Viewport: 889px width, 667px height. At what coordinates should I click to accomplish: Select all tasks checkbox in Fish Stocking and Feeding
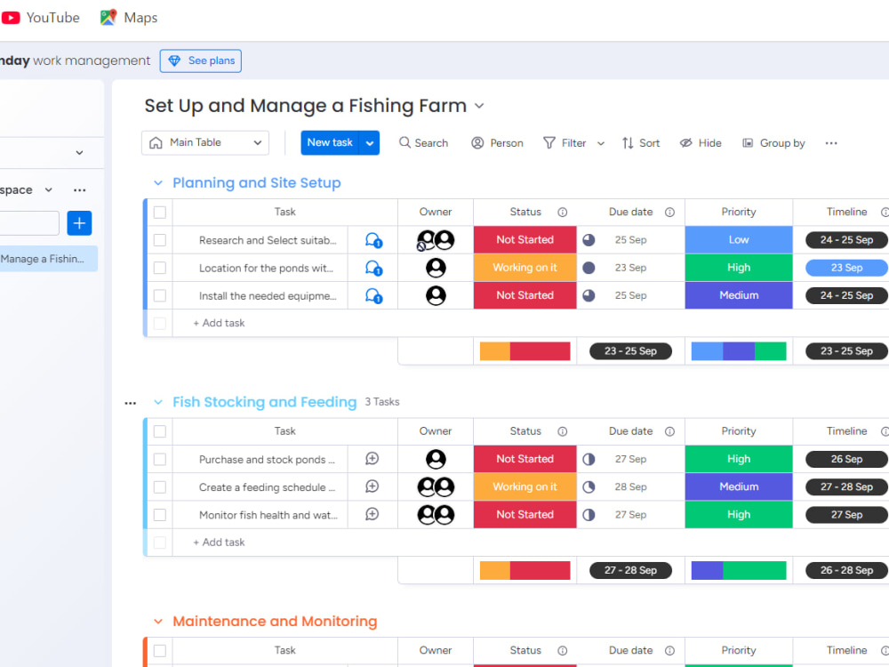[x=160, y=431]
